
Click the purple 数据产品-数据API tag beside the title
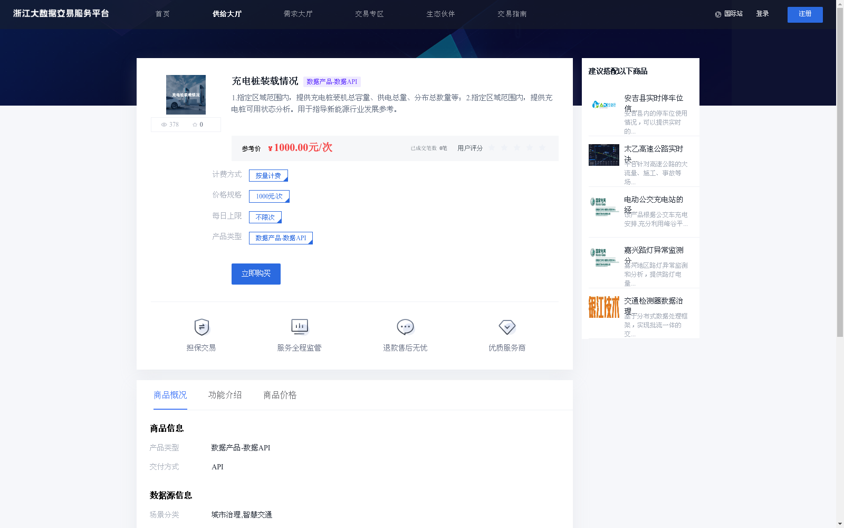tap(332, 82)
